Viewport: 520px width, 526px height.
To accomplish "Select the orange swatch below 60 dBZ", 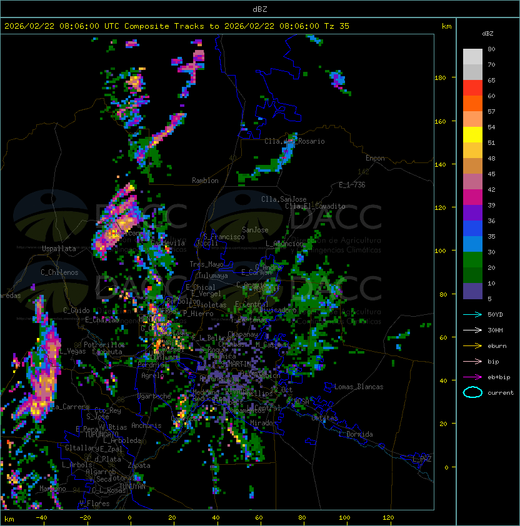I will tap(472, 103).
